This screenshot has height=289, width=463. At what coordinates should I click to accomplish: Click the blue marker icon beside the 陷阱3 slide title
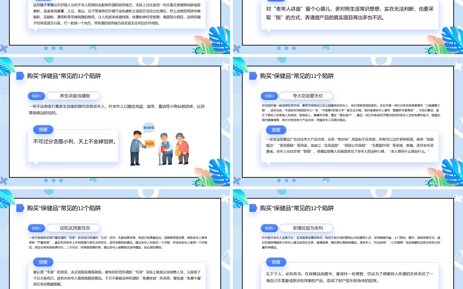20,76
